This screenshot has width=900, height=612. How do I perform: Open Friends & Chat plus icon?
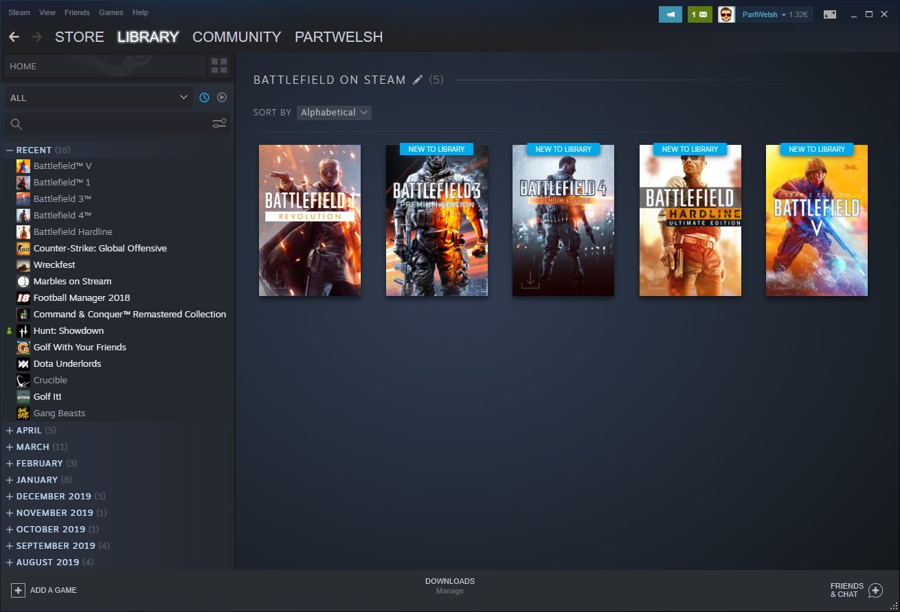point(875,590)
